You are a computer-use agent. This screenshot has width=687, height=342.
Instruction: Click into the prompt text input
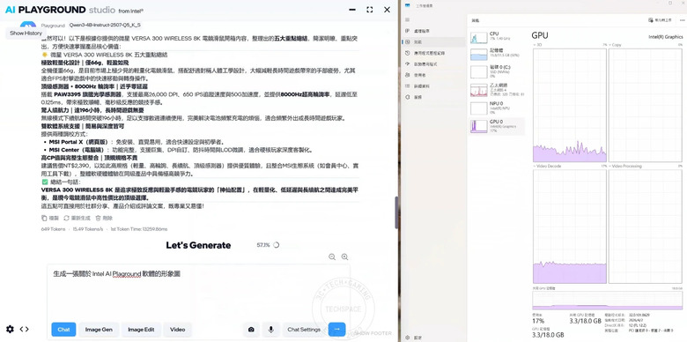point(198,292)
